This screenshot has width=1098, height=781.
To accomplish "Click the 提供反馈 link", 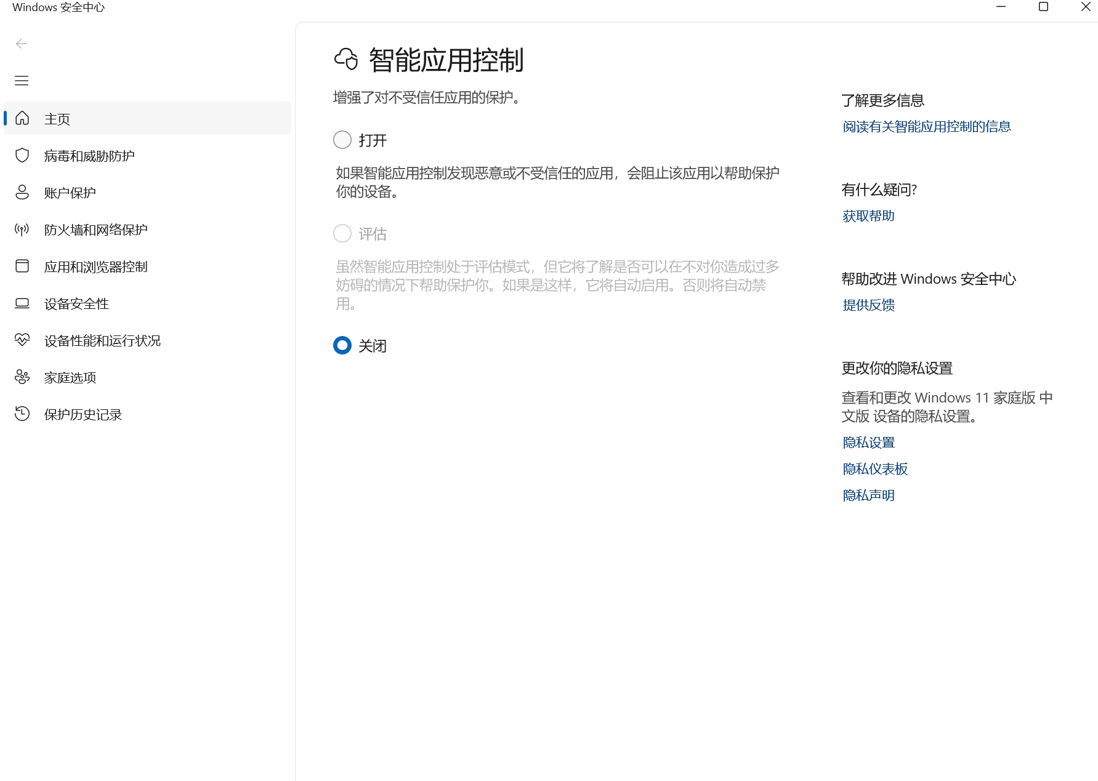I will (868, 305).
